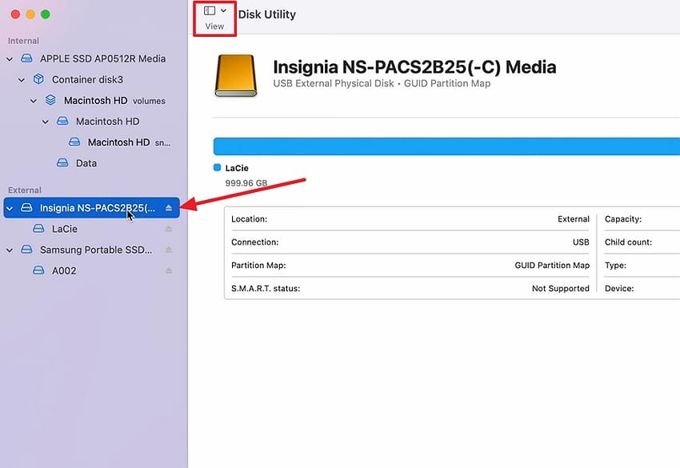Open the View sidebar menu button

pyautogui.click(x=214, y=18)
